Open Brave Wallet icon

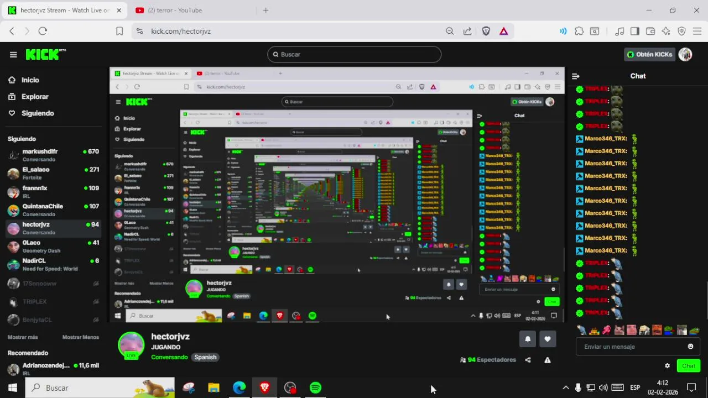650,32
